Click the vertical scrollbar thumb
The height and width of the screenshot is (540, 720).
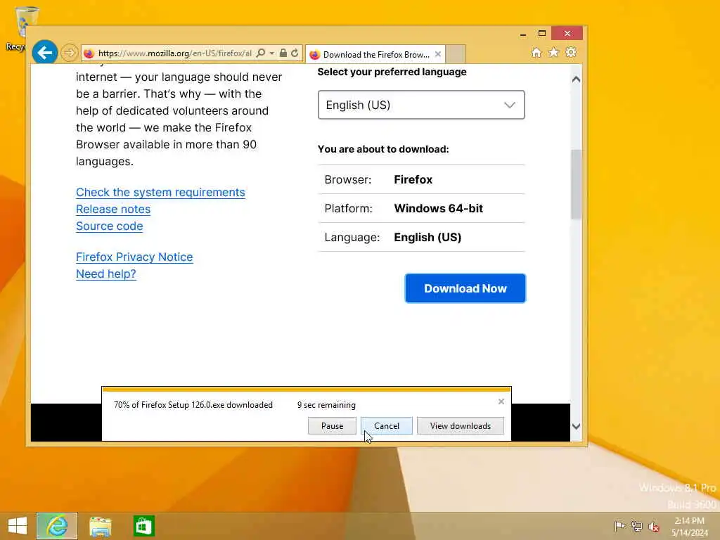coord(577,185)
